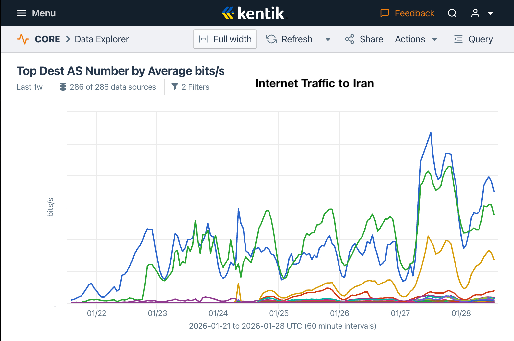514x341 pixels.
Task: Select Data Explorer breadcrumb item
Action: click(x=102, y=39)
